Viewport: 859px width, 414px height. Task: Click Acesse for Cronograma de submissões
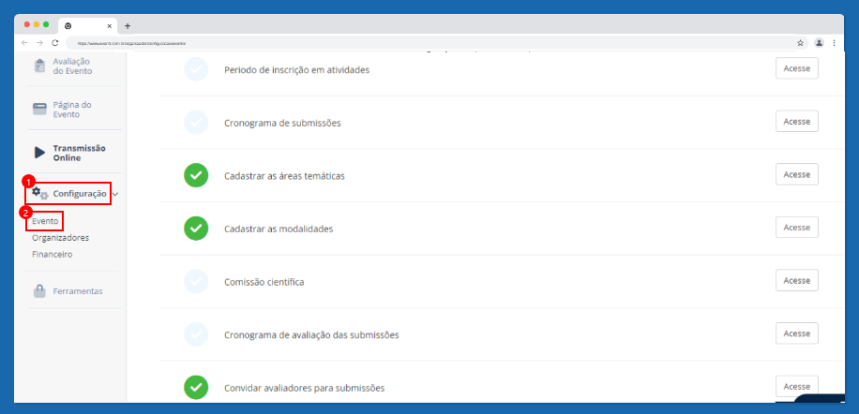[x=796, y=122]
